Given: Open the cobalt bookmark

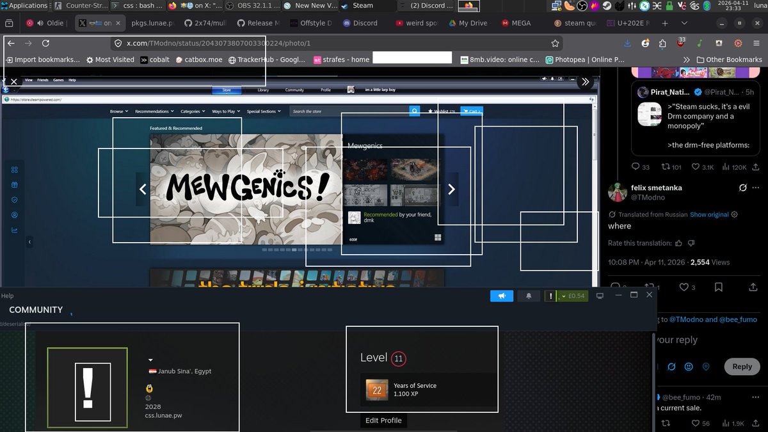Looking at the screenshot, I should [154, 60].
